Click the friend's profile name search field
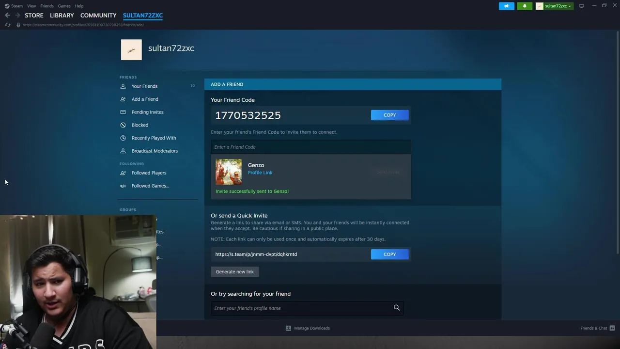This screenshot has height=349, width=620. 307,308
